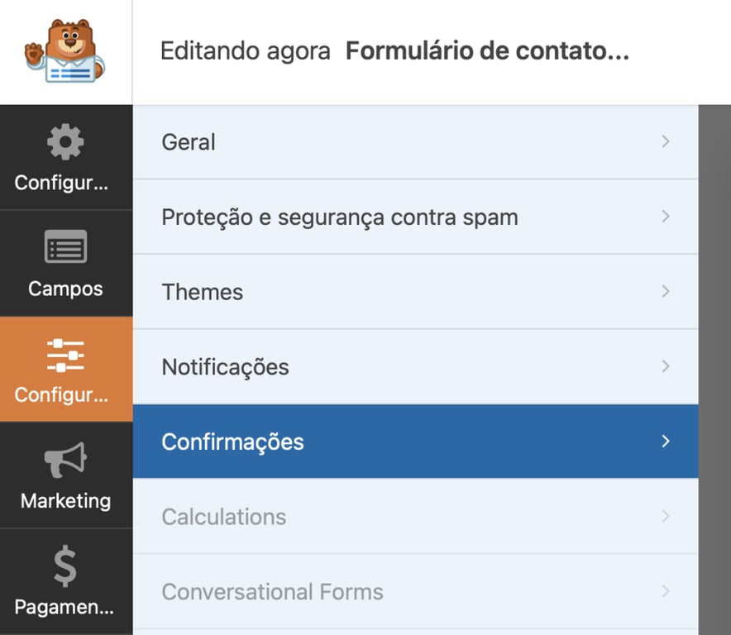Select the Configurações gear icon in sidebar

click(64, 142)
